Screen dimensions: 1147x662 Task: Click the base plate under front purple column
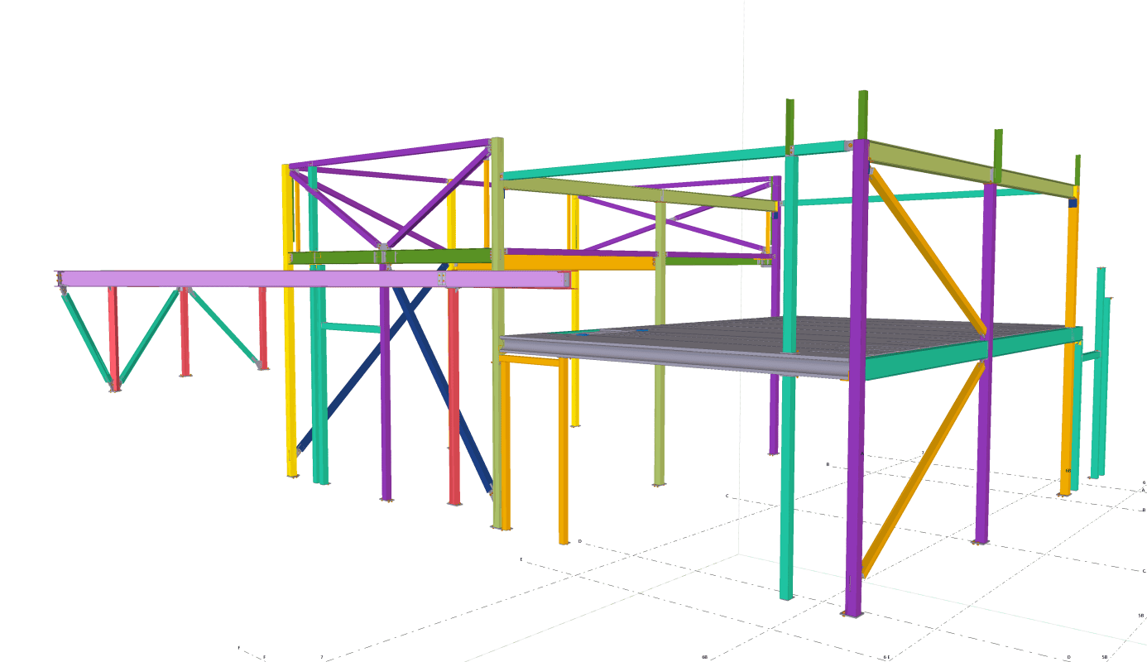tap(852, 615)
